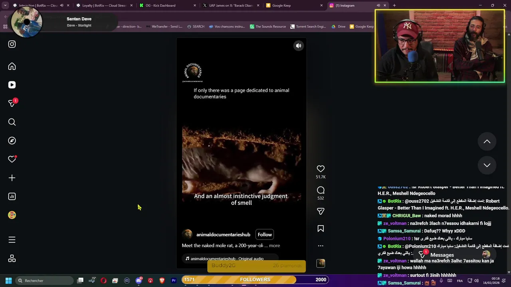Click the animaldocumentarieshub avatar beside the username
511x287 pixels.
(x=187, y=234)
